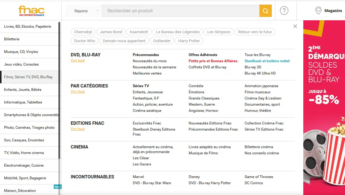The width and height of the screenshot is (345, 195).
Task: Click the orange search magnifier button
Action: point(265,11)
